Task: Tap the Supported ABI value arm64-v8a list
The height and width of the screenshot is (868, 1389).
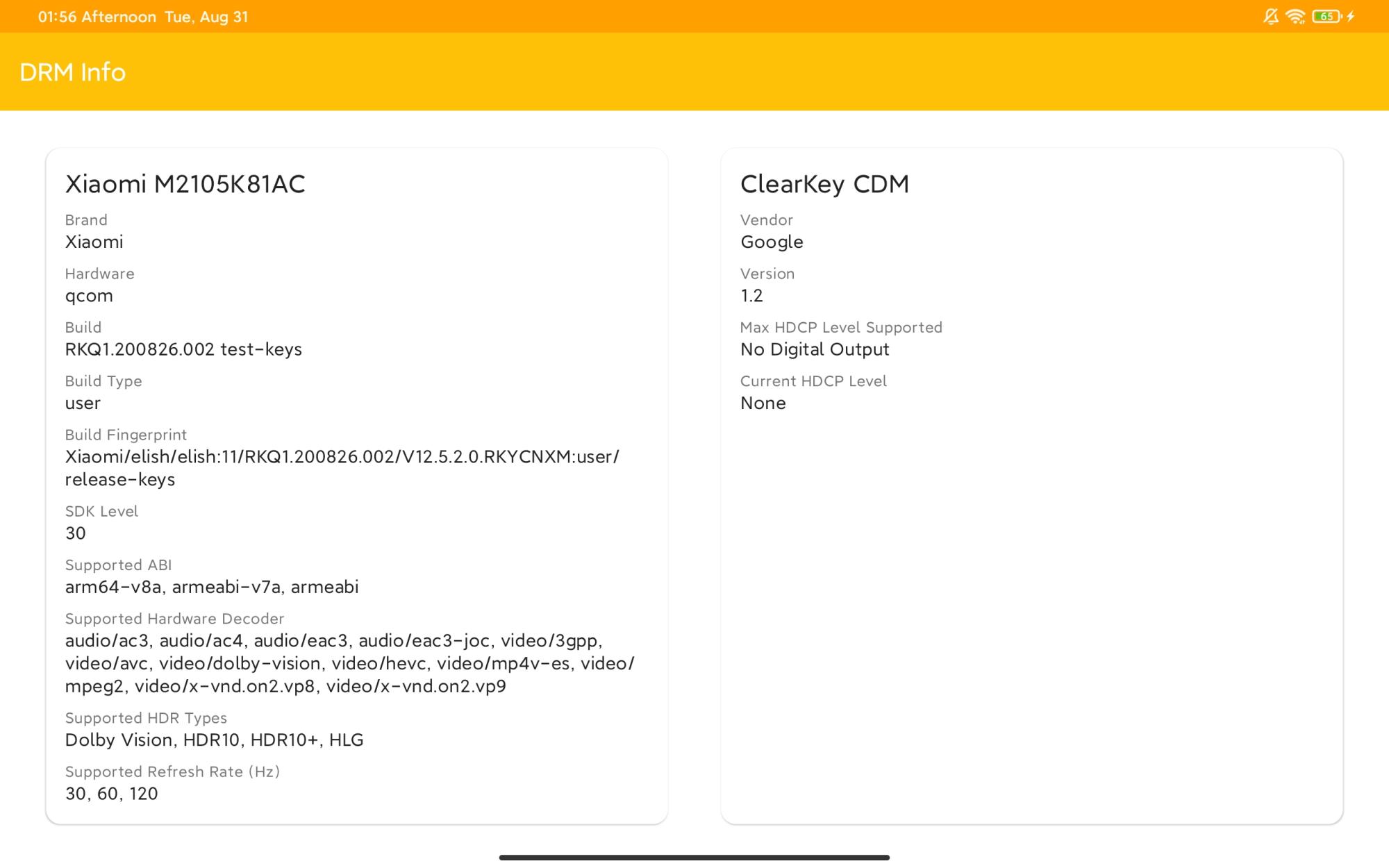Action: [212, 587]
